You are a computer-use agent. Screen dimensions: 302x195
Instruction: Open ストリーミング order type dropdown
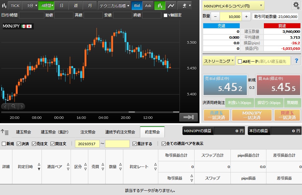pyautogui.click(x=219, y=61)
